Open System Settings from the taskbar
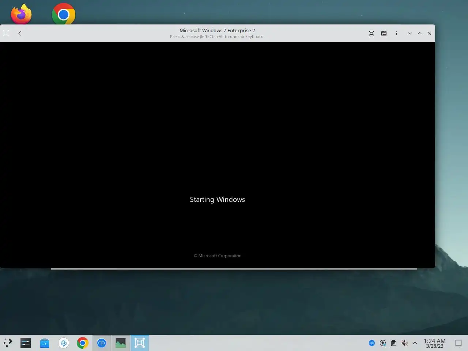The height and width of the screenshot is (351, 468). [26, 343]
